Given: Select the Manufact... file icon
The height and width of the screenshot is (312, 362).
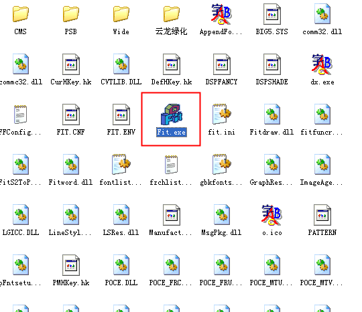Looking at the screenshot, I should 172,215.
